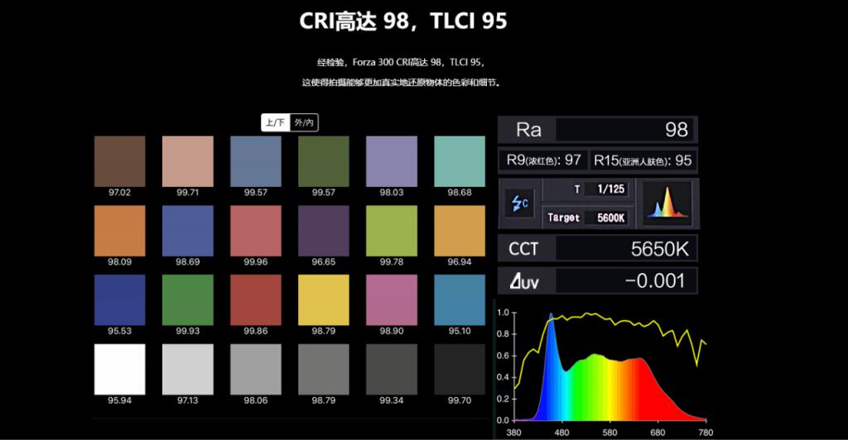Click the Target 5600K field
Image resolution: width=848 pixels, height=440 pixels.
[x=585, y=218]
